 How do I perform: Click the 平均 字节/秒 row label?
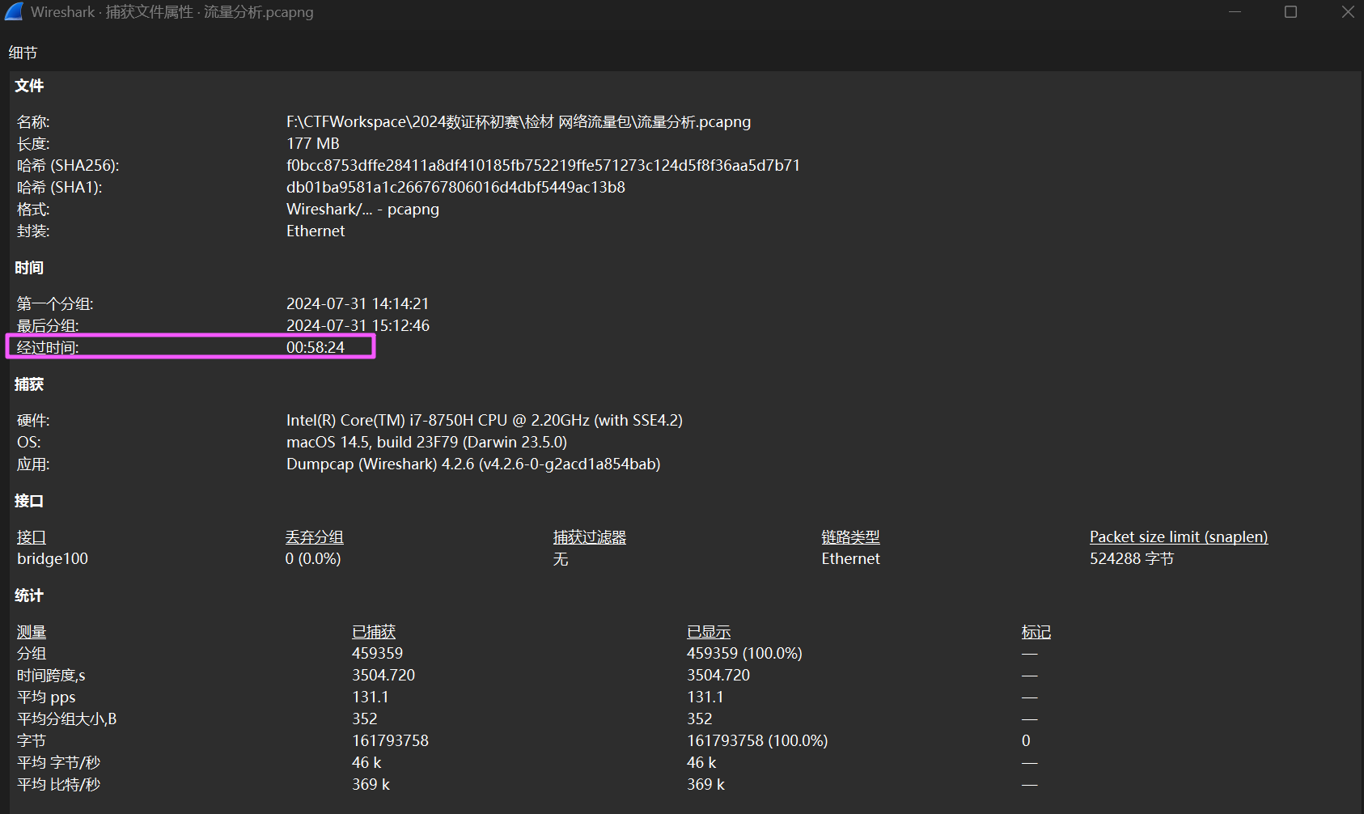coord(58,762)
